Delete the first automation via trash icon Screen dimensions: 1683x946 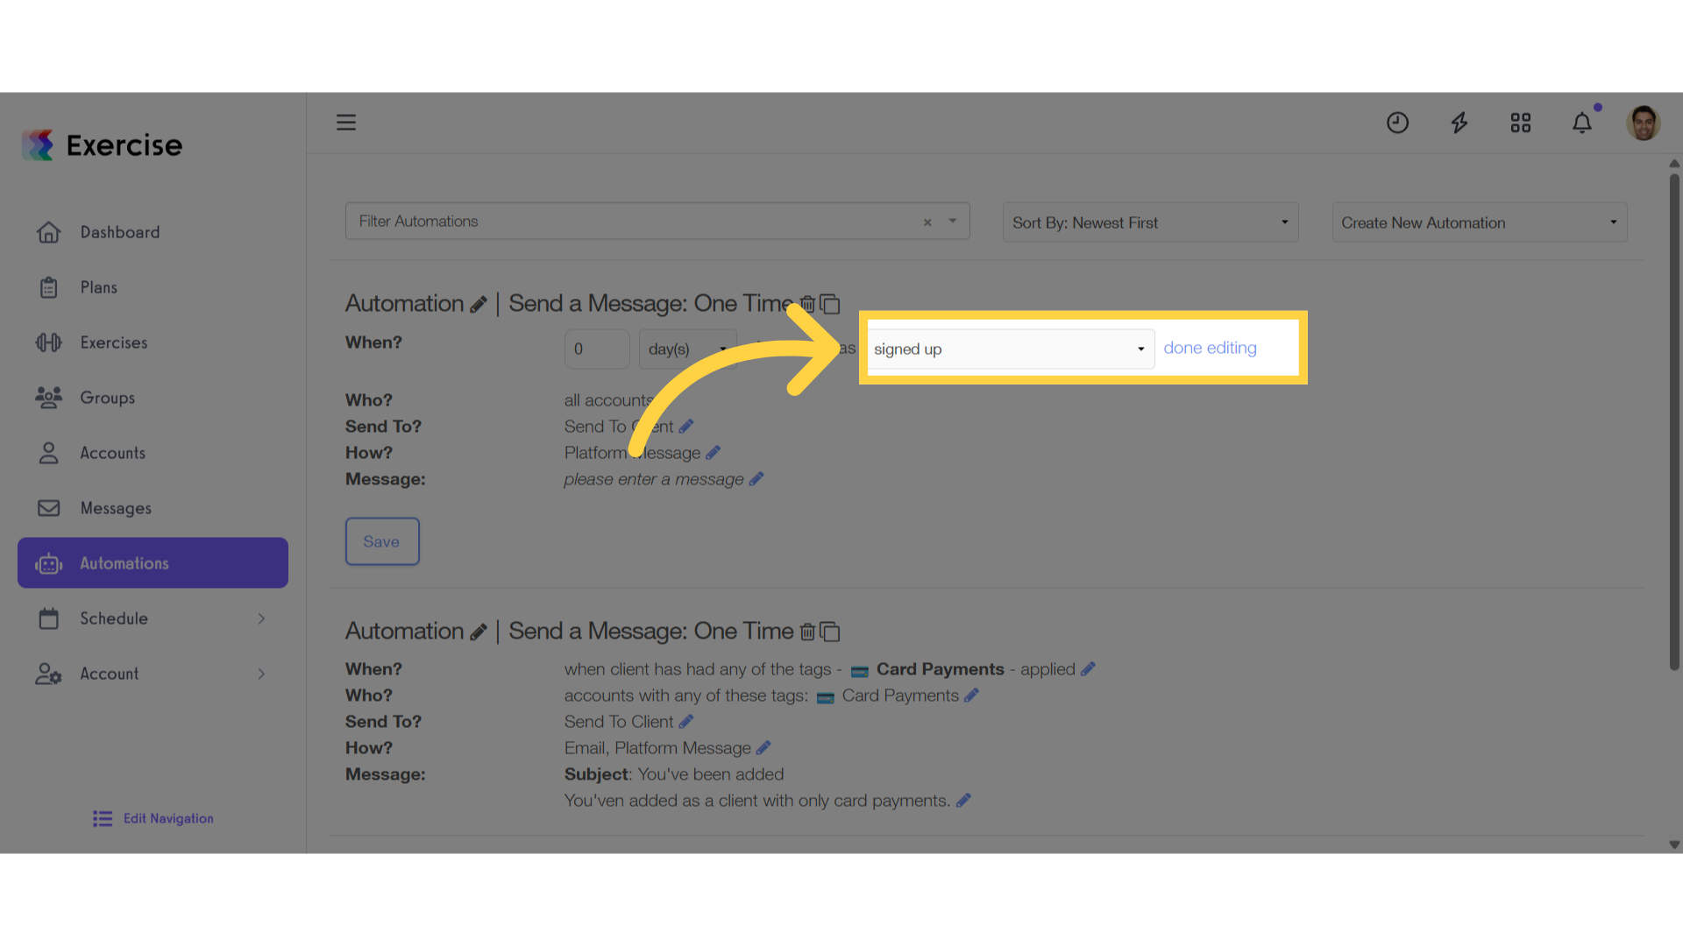808,304
